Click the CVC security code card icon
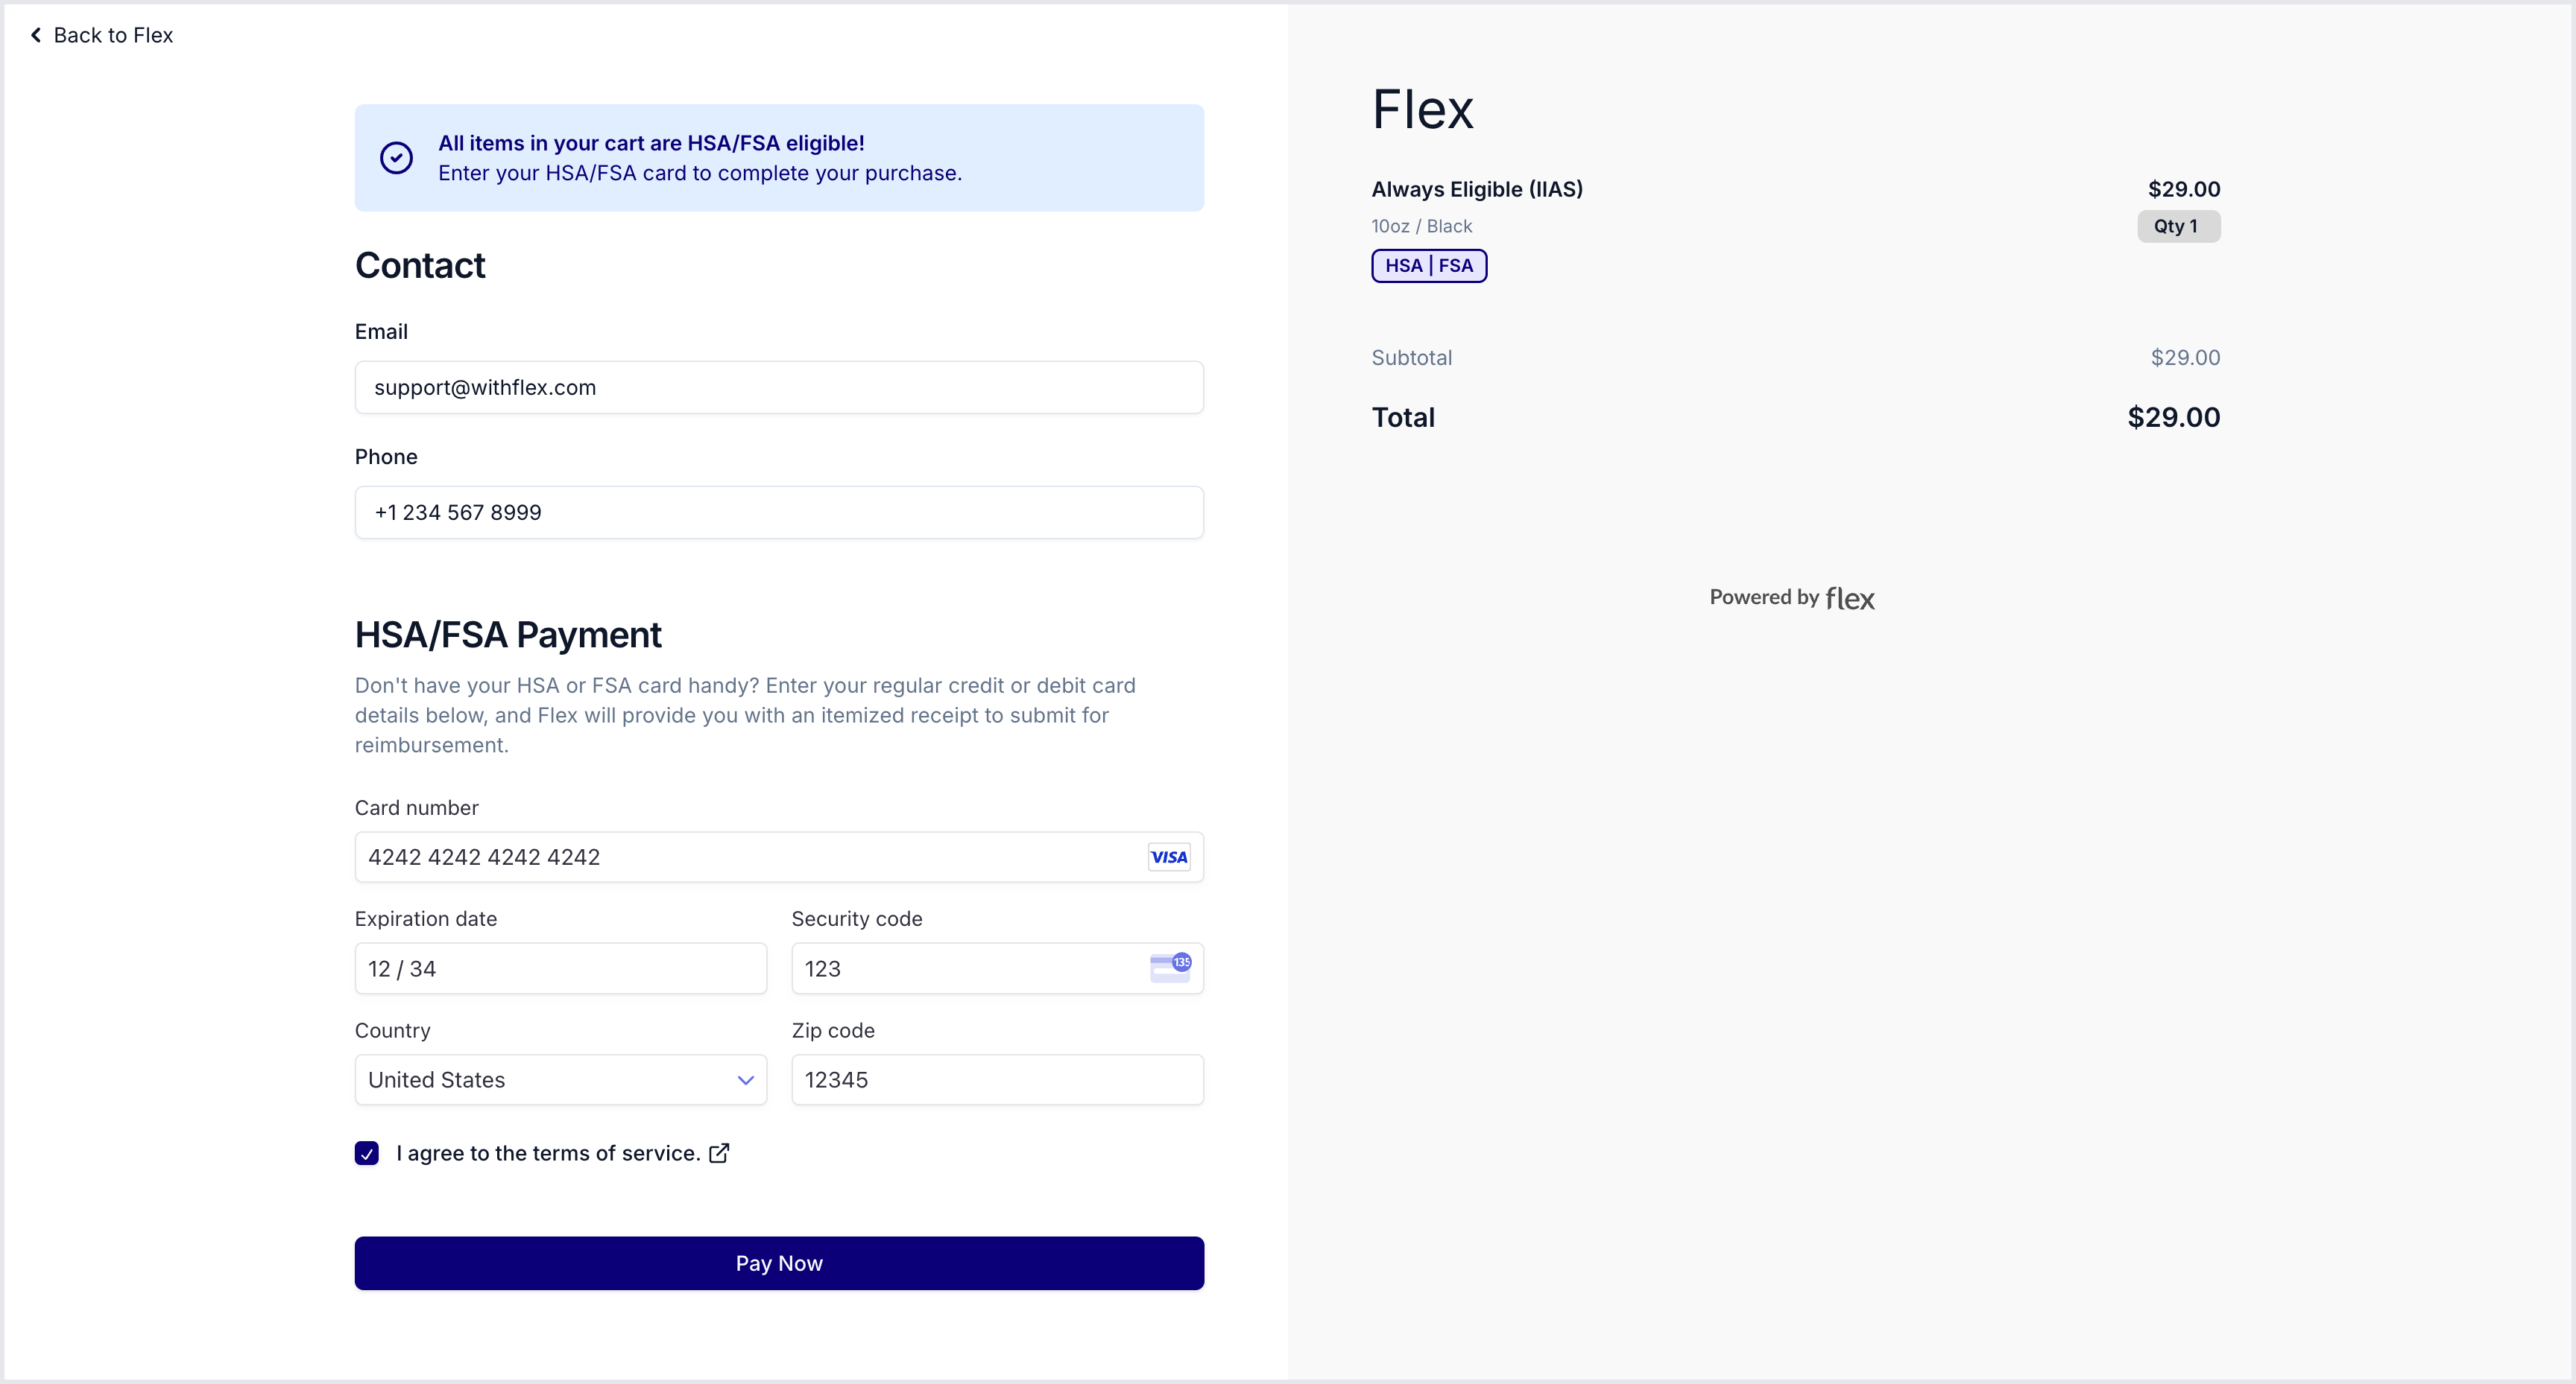 tap(1170, 968)
